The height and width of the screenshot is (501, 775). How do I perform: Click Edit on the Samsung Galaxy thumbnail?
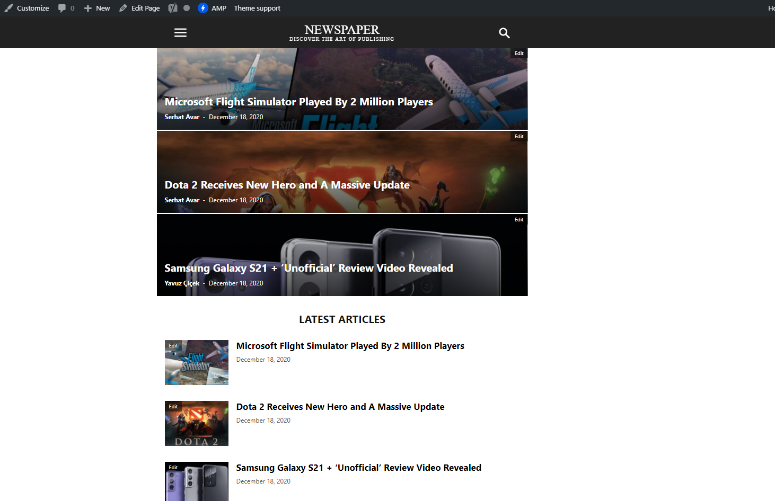point(173,468)
